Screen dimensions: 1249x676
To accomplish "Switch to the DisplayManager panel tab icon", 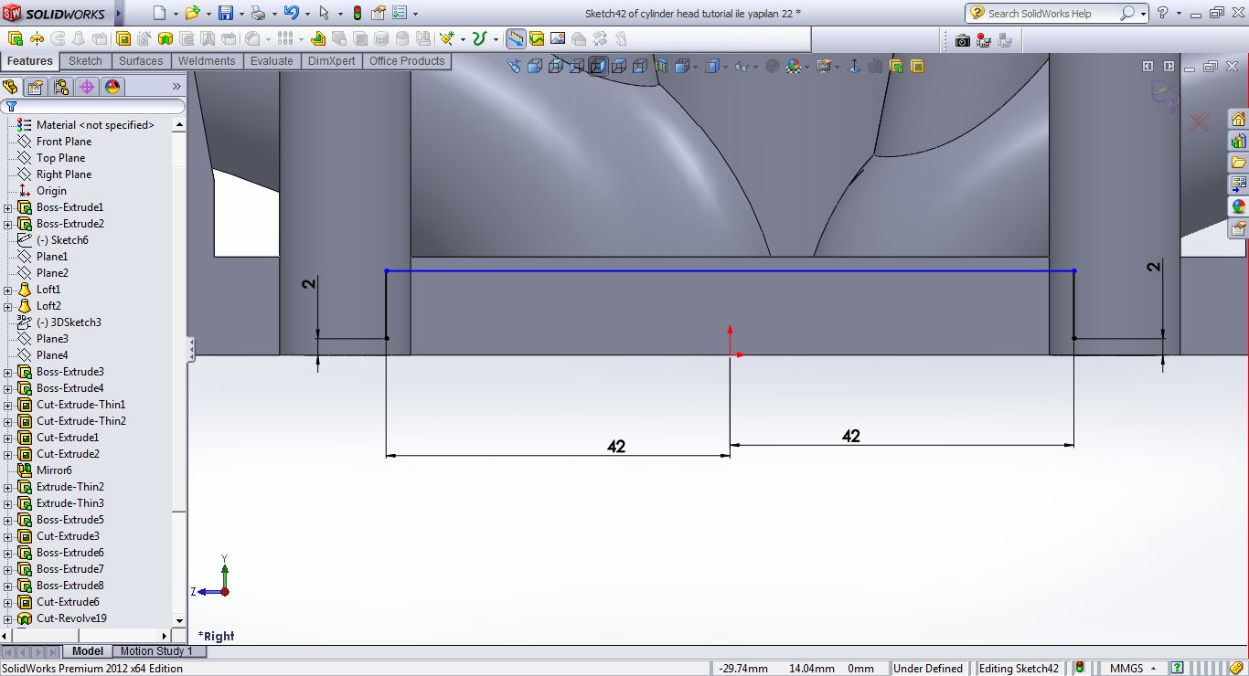I will coord(112,87).
